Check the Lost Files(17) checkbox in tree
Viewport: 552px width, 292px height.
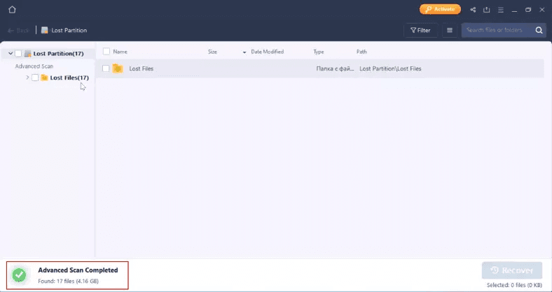point(35,78)
